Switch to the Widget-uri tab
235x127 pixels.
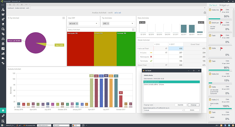coord(224,5)
